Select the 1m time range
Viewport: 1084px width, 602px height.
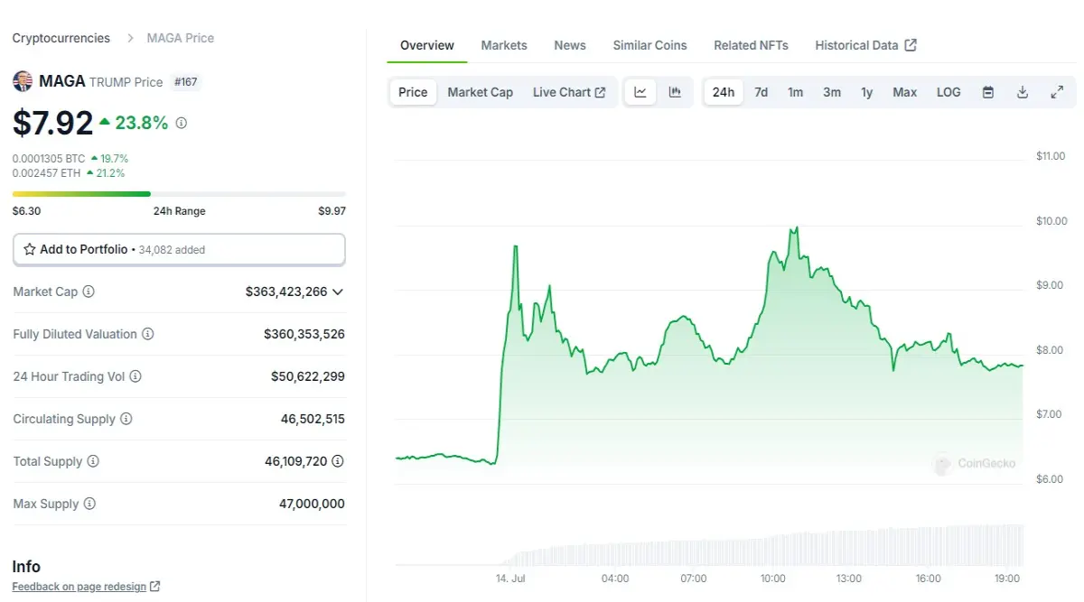795,92
